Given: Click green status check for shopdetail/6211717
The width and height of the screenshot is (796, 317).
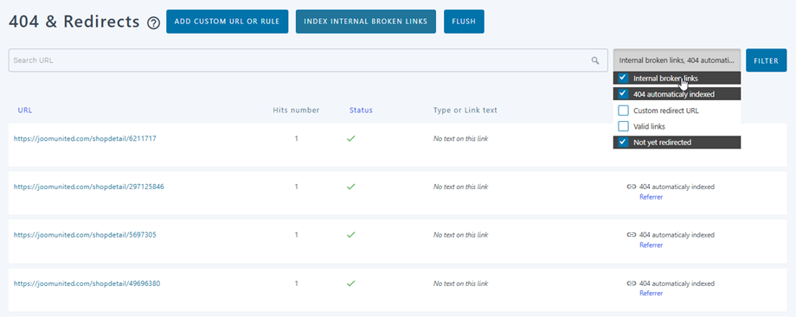Looking at the screenshot, I should [x=350, y=138].
